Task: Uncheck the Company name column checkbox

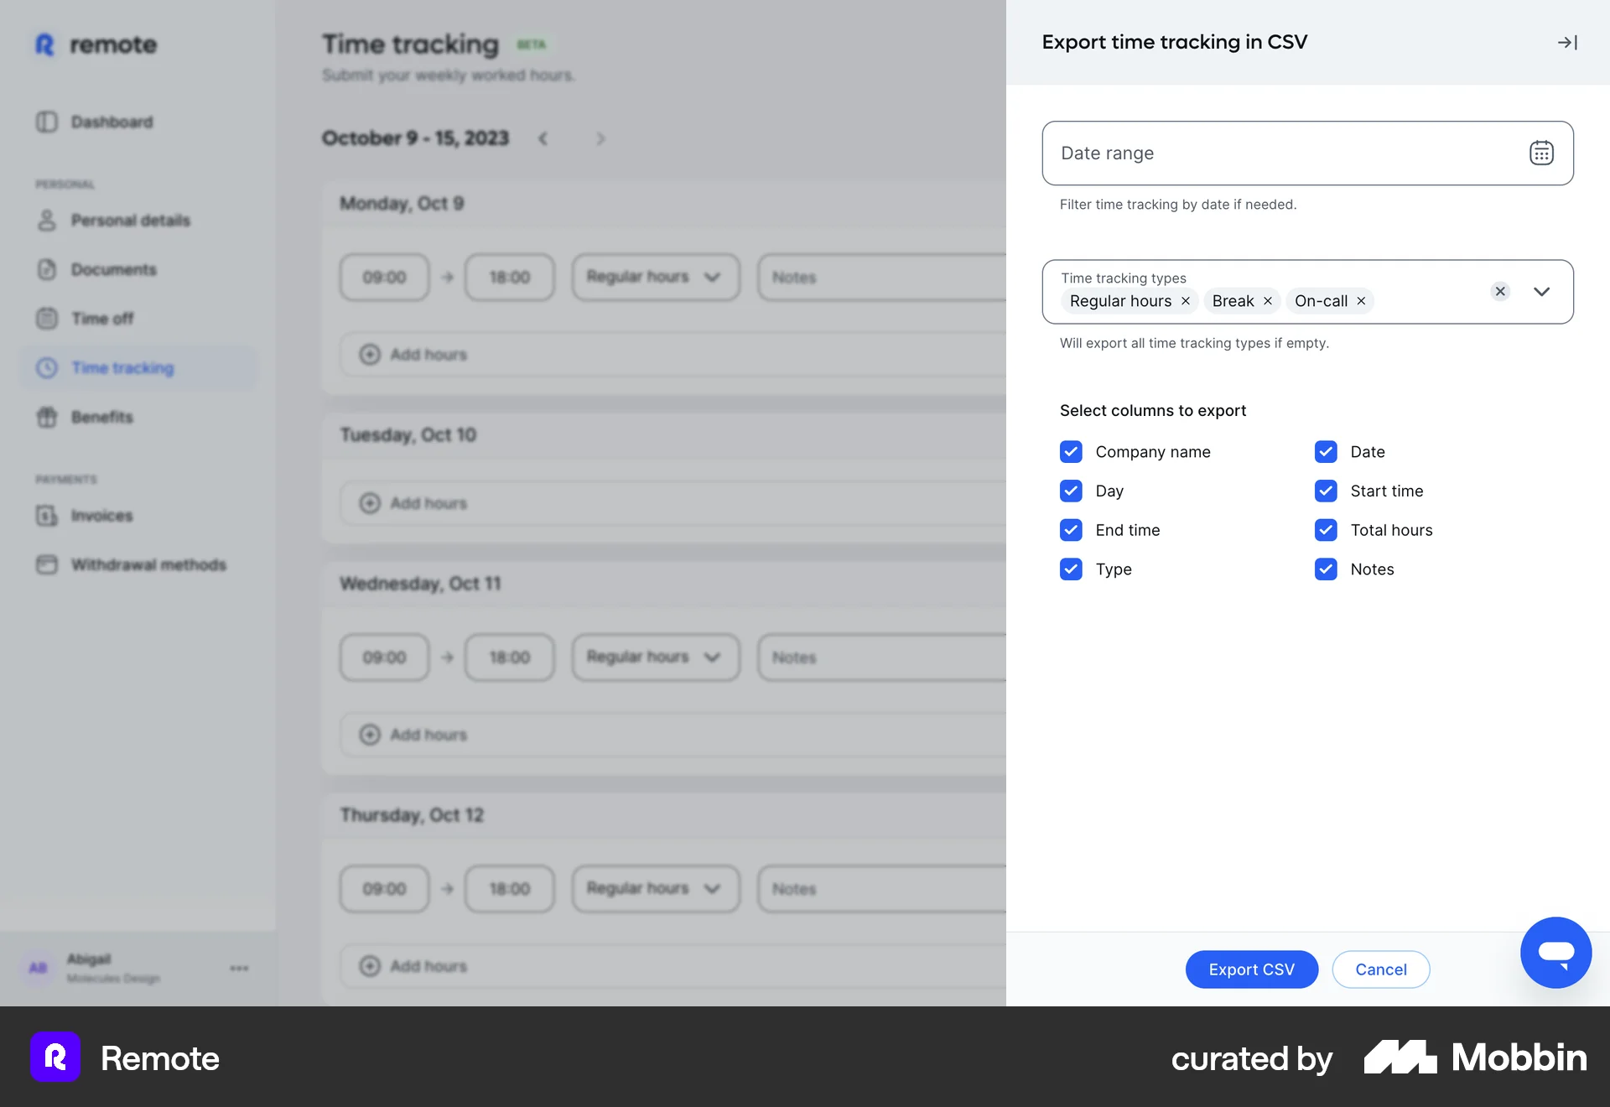Action: (1071, 451)
